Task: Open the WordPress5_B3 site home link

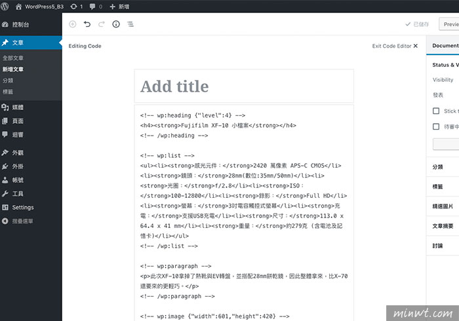Action: tap(39, 7)
